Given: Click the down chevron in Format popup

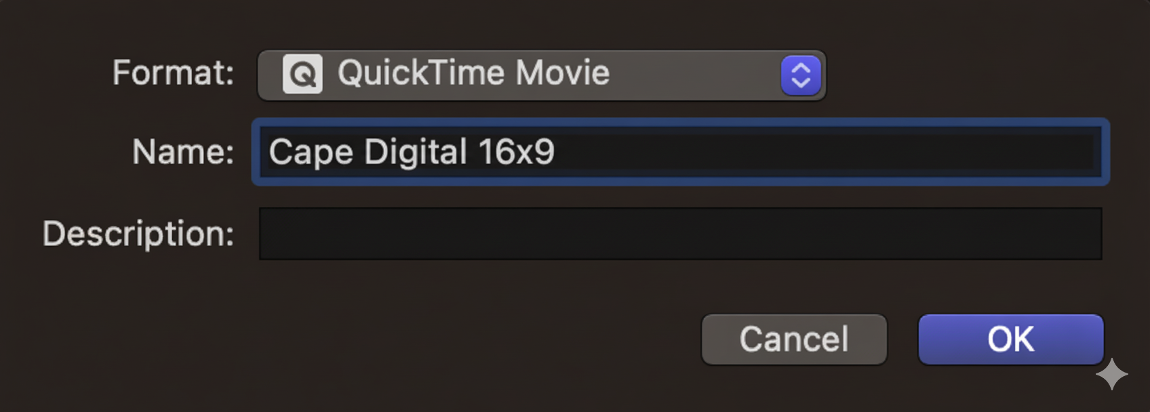Looking at the screenshot, I should coord(801,83).
